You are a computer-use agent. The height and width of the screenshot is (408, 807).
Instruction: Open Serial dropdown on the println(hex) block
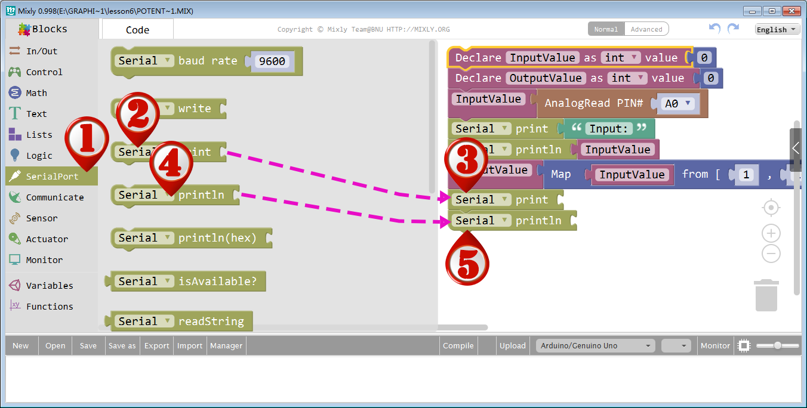[145, 238]
